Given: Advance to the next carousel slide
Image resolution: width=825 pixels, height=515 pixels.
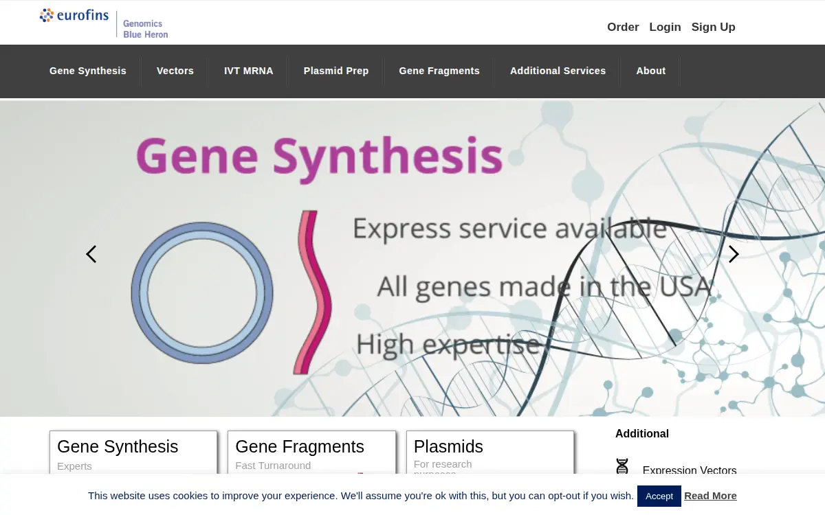Looking at the screenshot, I should [734, 254].
